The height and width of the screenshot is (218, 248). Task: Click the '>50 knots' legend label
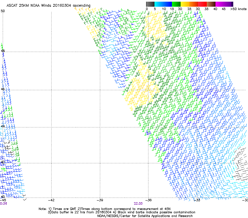click(238, 9)
